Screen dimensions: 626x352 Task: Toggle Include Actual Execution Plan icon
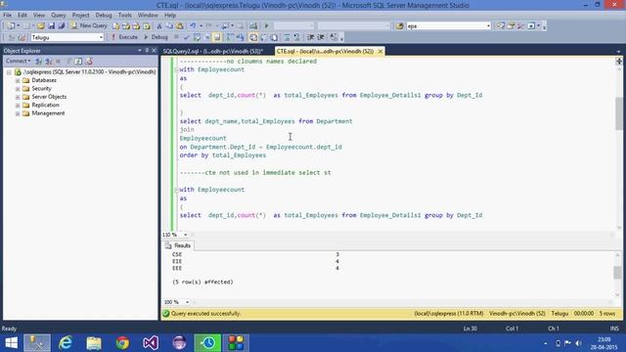pyautogui.click(x=230, y=37)
